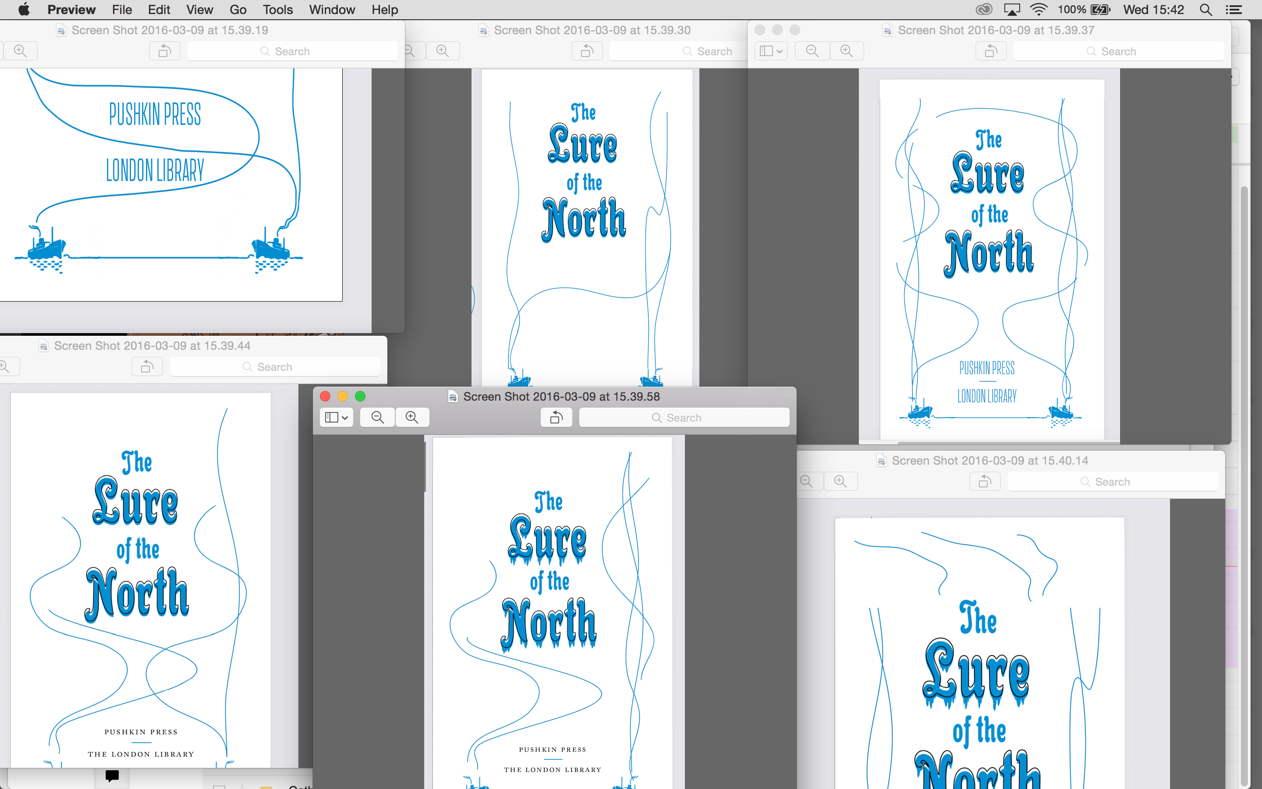Open sidebar view dropdown in 15.39.58 window
Screen dimensions: 1262x789
(337, 417)
